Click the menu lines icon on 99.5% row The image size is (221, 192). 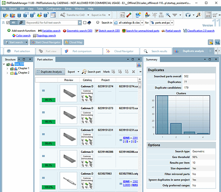(43, 90)
